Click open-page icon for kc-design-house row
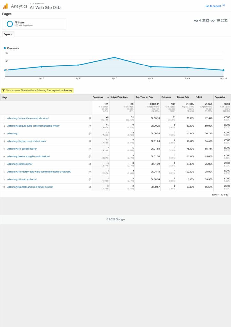Screen dimensions: 231x327 pos(90,149)
